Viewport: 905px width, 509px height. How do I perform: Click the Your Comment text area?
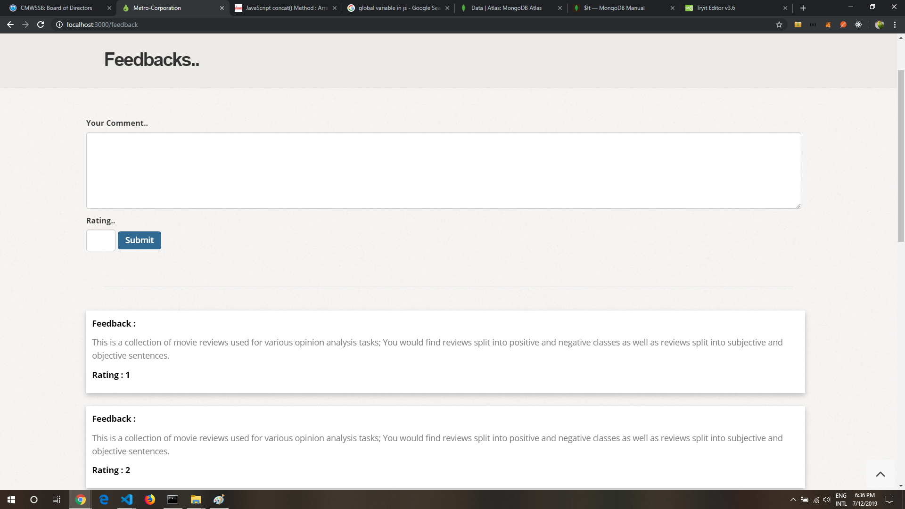tap(444, 171)
